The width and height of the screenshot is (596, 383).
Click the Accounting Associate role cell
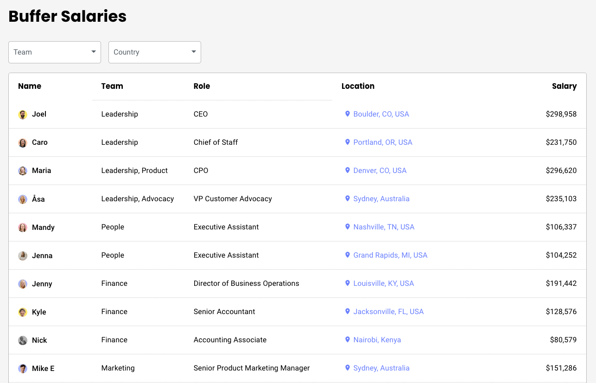[230, 340]
